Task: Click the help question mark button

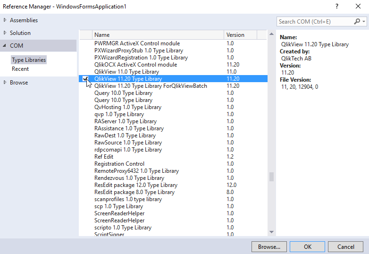Action: [337, 6]
